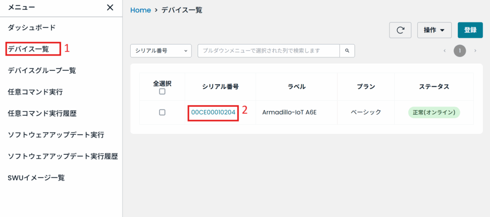Close the メニュー sidebar with X
Viewport: 490px width, 217px height.
click(x=110, y=7)
